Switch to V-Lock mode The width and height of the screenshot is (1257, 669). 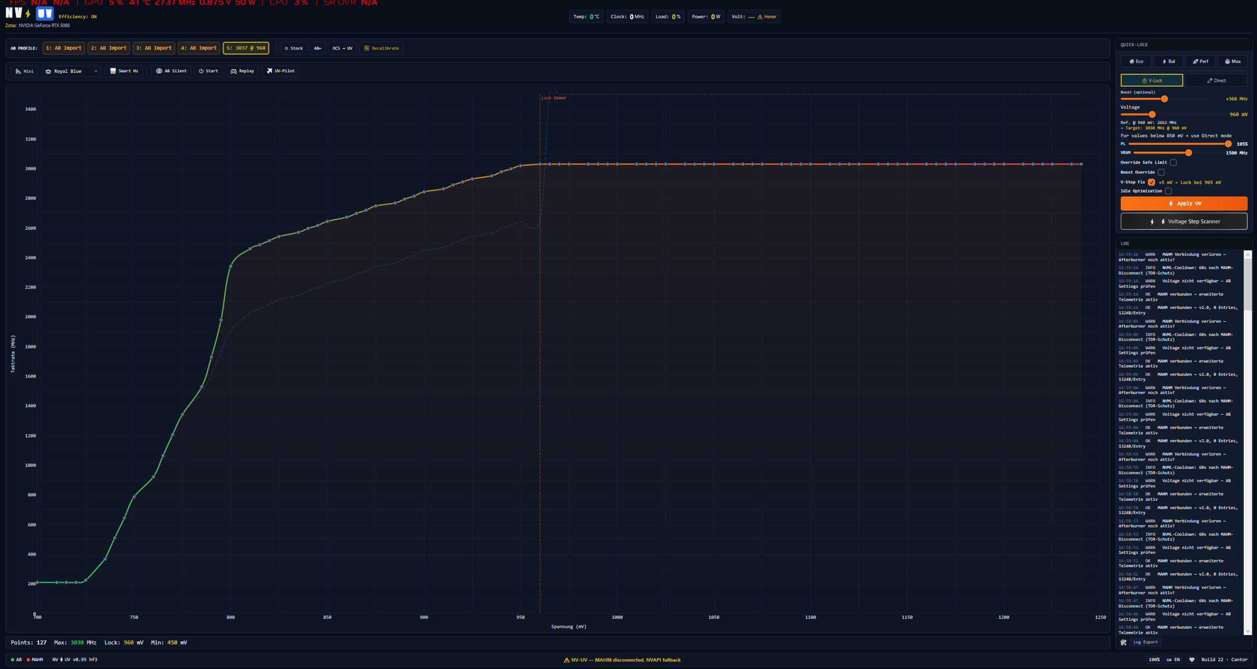click(1152, 80)
